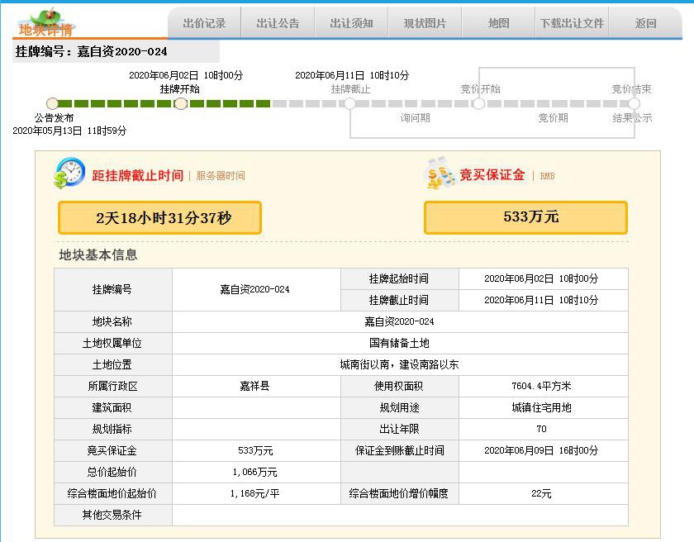
Task: Click the countdown box 2天18小时31分37秒
Action: click(159, 217)
